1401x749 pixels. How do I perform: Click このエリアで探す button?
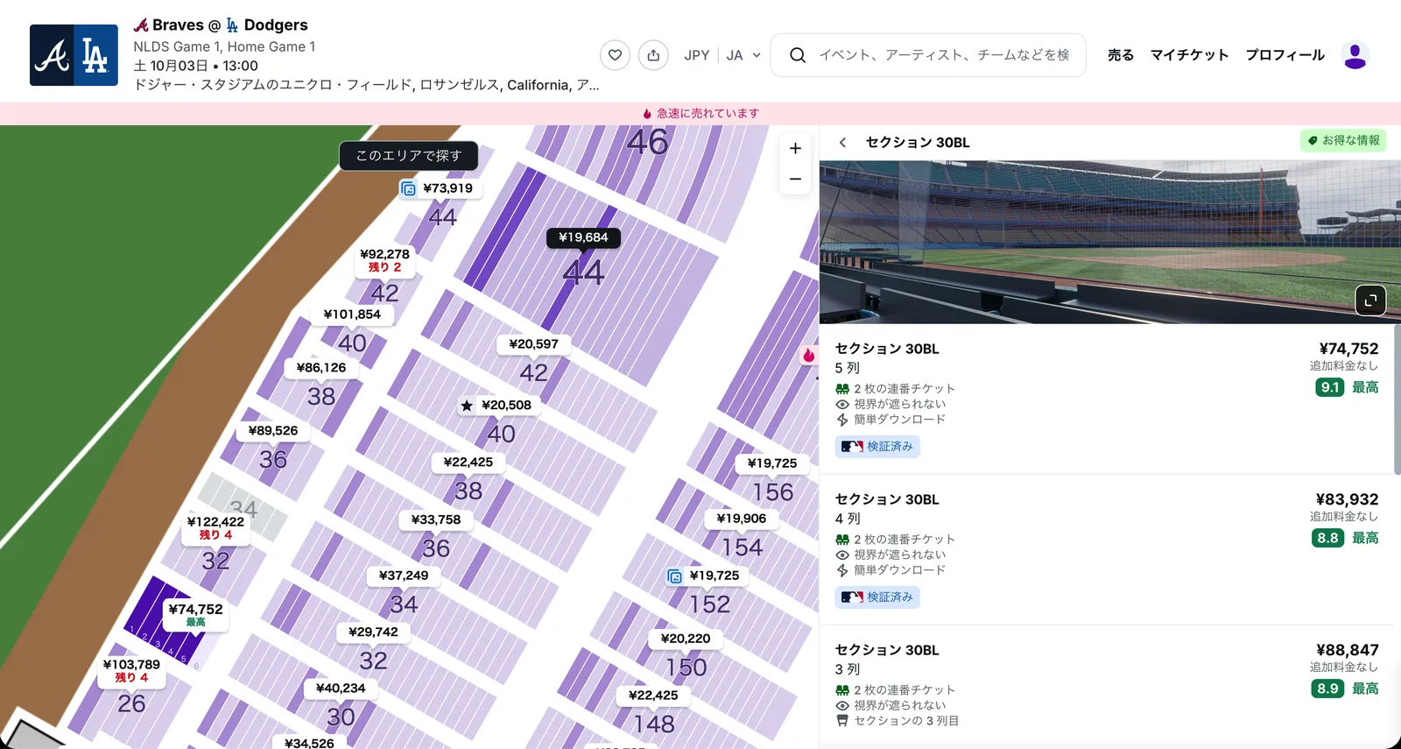(x=409, y=156)
